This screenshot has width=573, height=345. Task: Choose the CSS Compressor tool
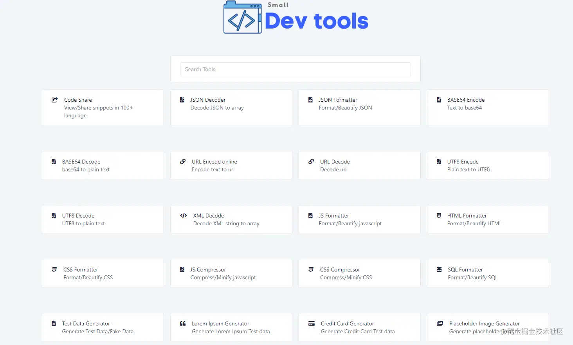[359, 273]
